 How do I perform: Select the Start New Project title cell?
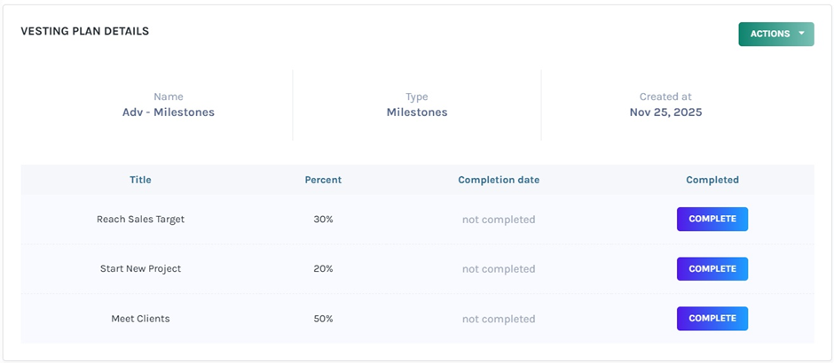140,268
